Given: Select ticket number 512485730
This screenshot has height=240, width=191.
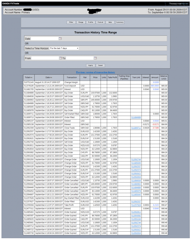Looking at the screenshot, I should [29, 233].
